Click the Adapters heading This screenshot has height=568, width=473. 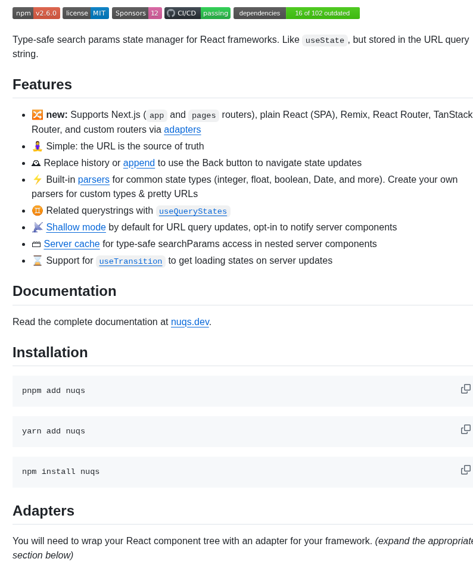point(43,511)
